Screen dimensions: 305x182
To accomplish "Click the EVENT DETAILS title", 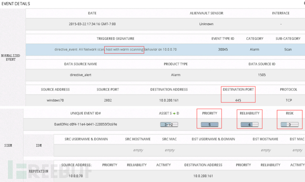I will tap(16, 4).
